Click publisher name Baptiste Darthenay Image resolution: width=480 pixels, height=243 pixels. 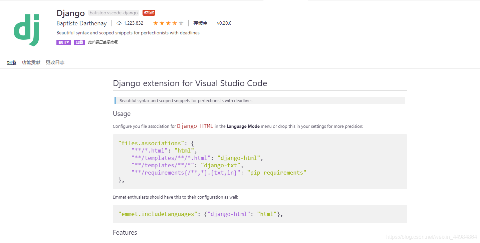pyautogui.click(x=81, y=23)
